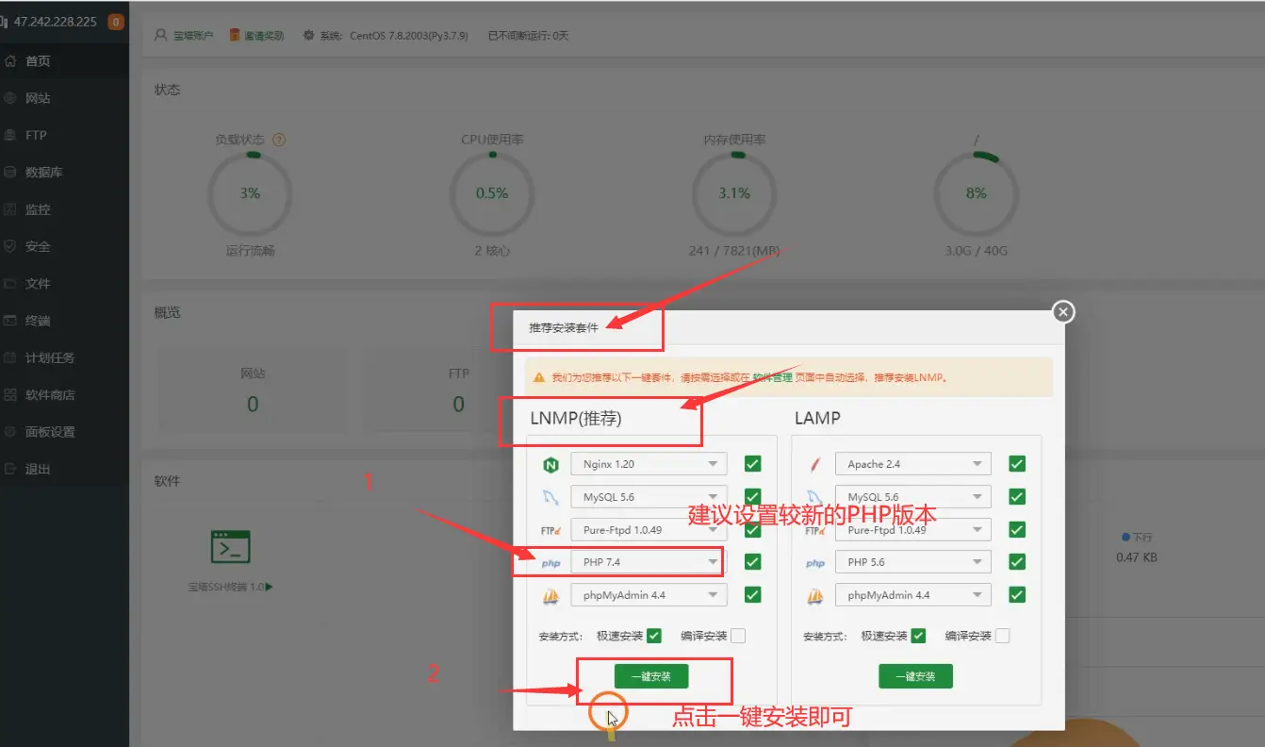Click the database icon beside 数据库
Screen dimensions: 1265x747
point(10,172)
